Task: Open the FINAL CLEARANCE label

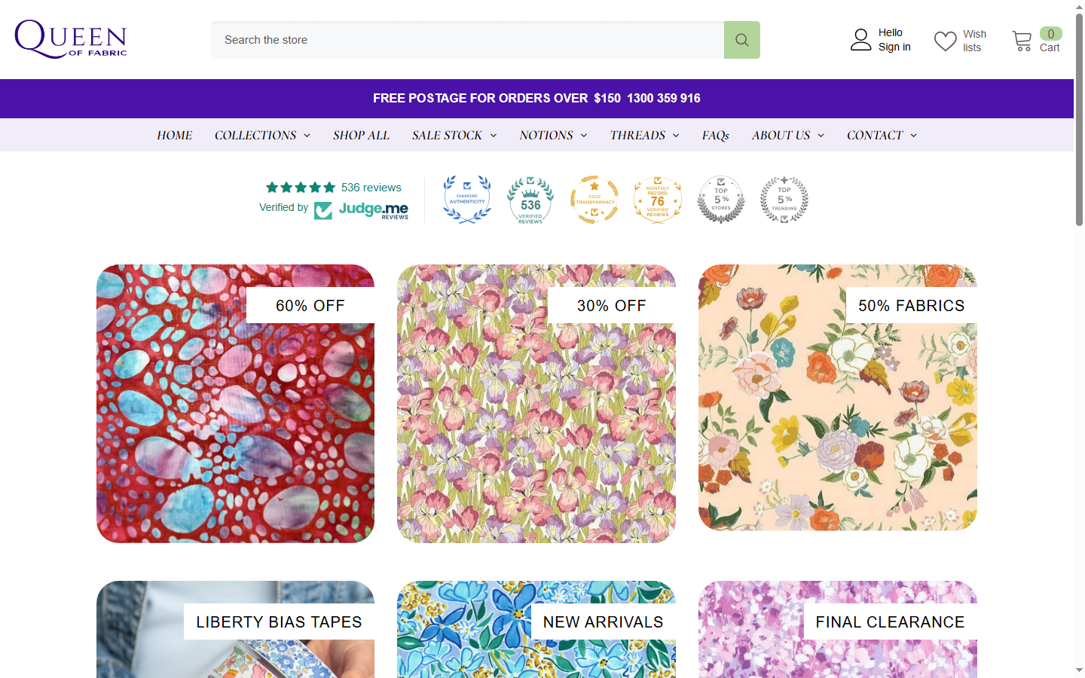Action: click(891, 622)
